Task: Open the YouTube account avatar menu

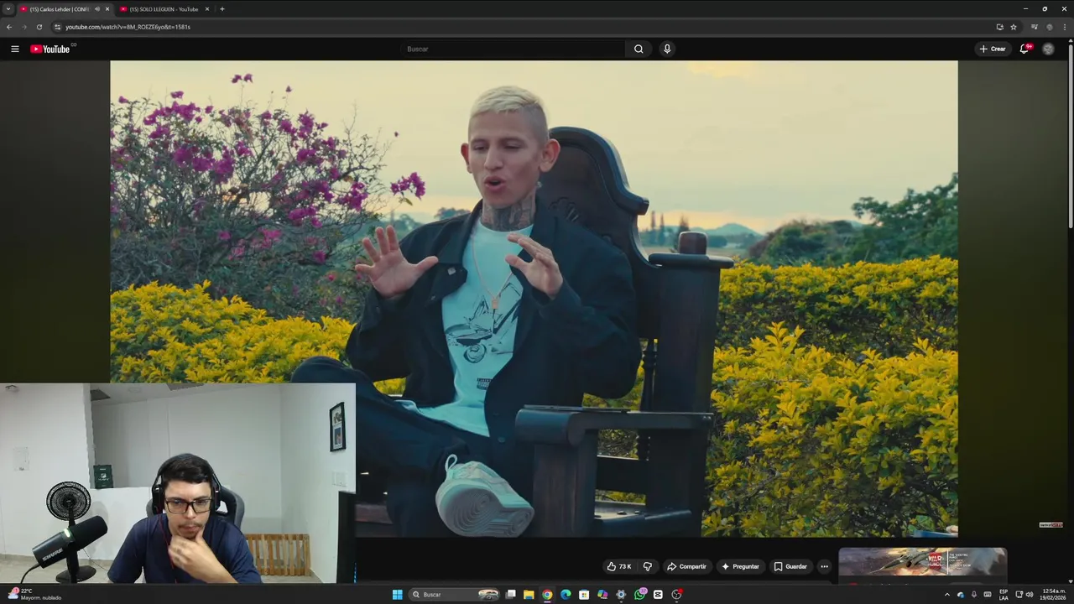Action: 1048,49
